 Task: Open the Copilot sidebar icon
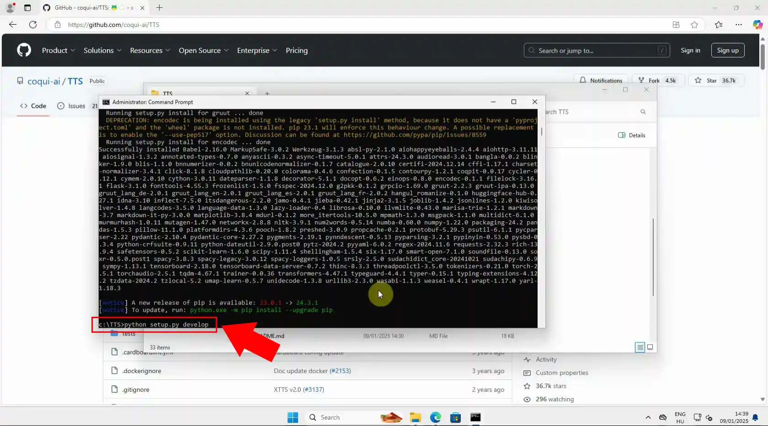click(757, 25)
